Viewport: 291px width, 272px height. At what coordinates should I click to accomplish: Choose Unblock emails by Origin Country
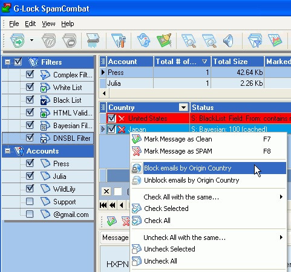209,180
